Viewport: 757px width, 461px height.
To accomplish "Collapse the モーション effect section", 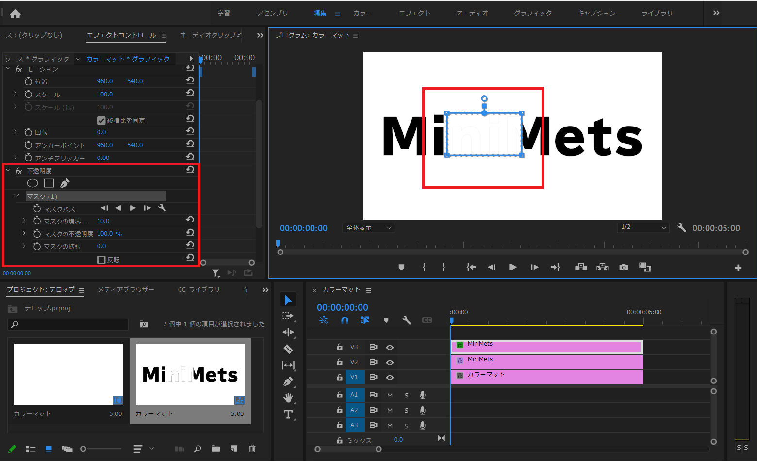I will click(7, 69).
